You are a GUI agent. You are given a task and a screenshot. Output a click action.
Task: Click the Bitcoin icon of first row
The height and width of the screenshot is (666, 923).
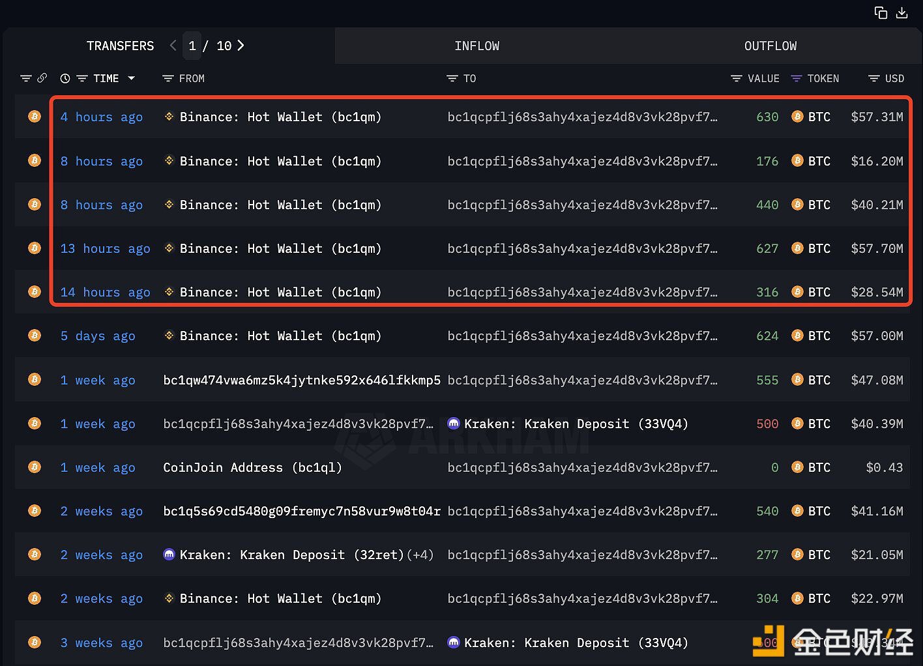coord(35,117)
